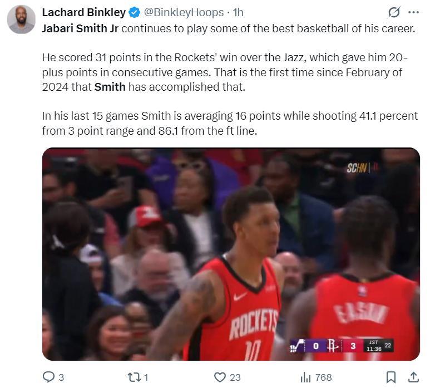Click the reply speech bubble icon
Viewport: 430px width, 388px height.
pyautogui.click(x=49, y=377)
